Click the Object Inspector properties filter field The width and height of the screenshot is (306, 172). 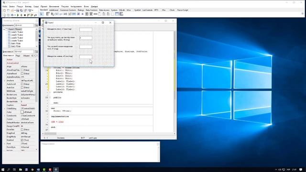[24, 52]
